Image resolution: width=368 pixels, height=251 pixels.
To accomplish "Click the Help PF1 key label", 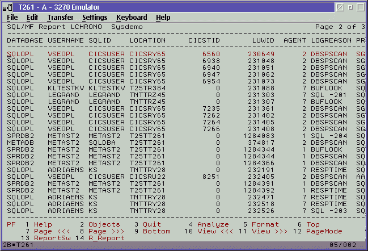I will pyautogui.click(x=43, y=224).
